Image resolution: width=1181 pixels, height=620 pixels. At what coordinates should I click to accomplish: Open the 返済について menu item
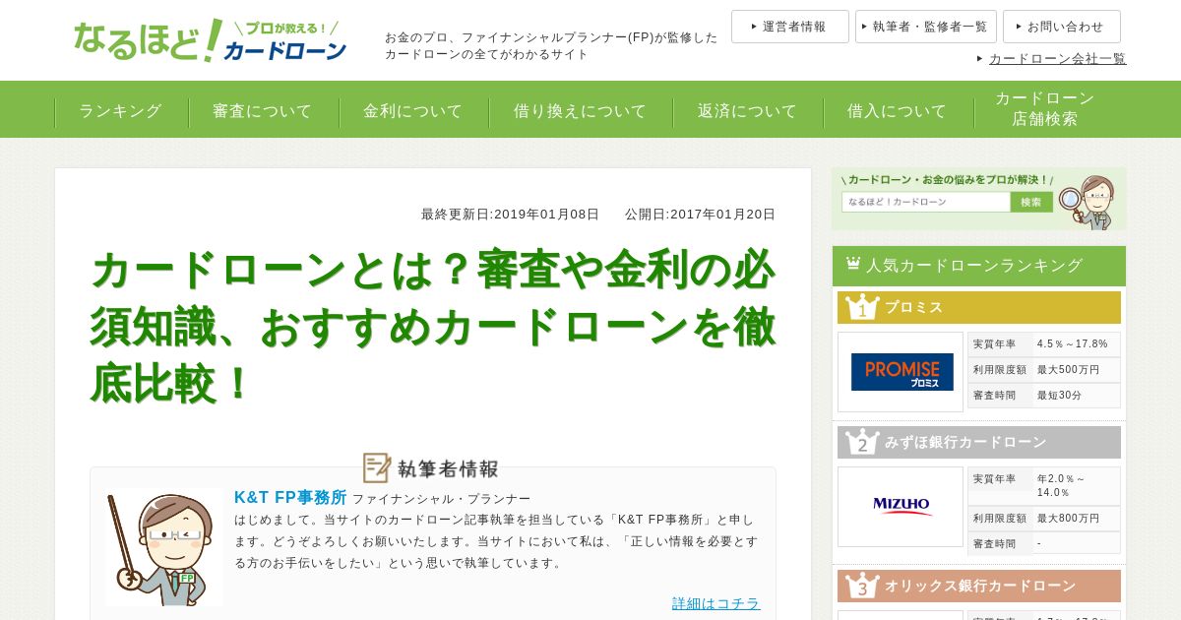tap(748, 111)
